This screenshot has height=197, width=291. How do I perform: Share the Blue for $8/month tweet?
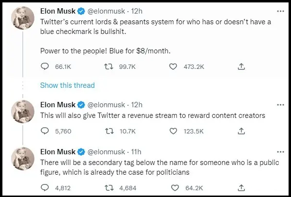click(x=241, y=67)
